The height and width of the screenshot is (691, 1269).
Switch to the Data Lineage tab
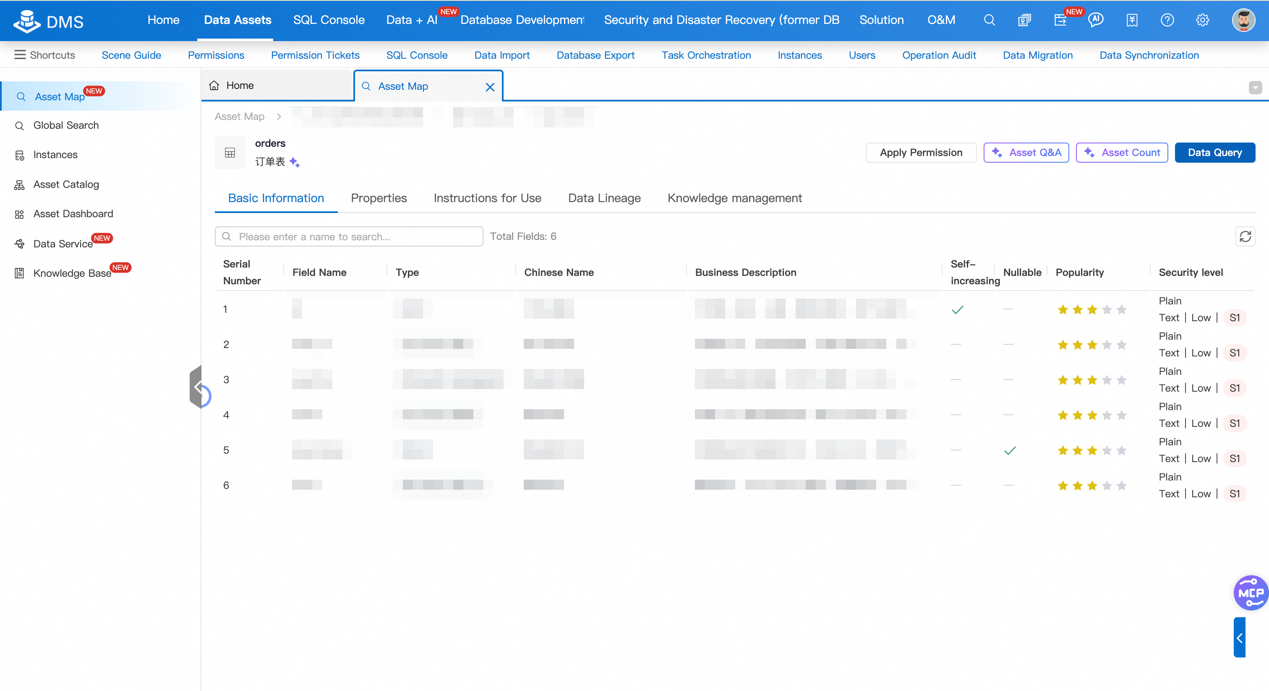coord(604,198)
